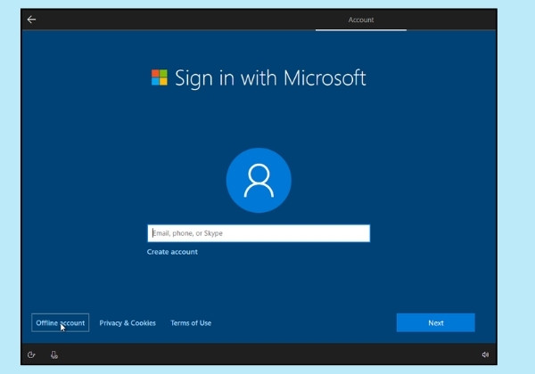Click the user avatar circle
535x374 pixels.
click(x=259, y=181)
